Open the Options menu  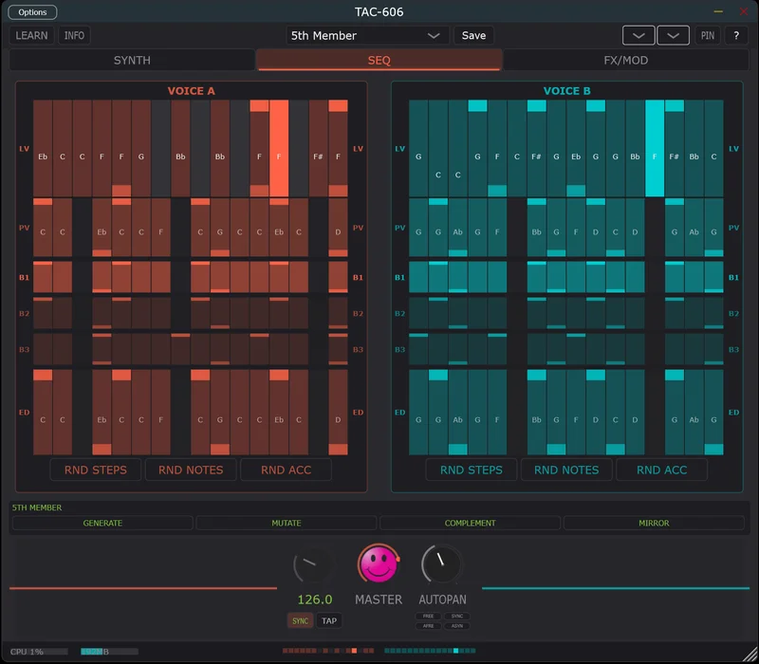pos(31,12)
